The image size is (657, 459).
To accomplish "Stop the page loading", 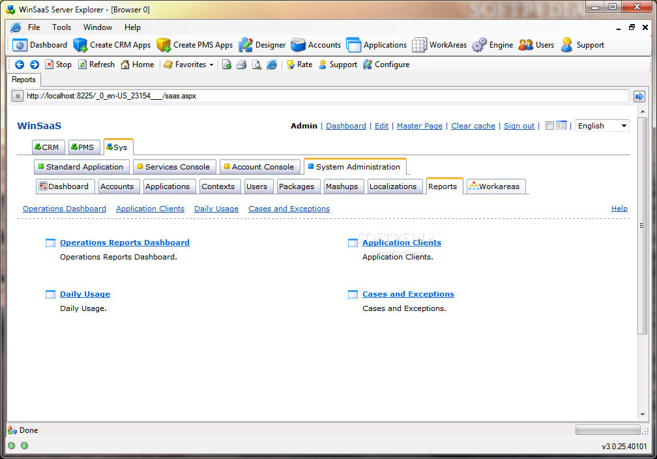I will coord(58,65).
